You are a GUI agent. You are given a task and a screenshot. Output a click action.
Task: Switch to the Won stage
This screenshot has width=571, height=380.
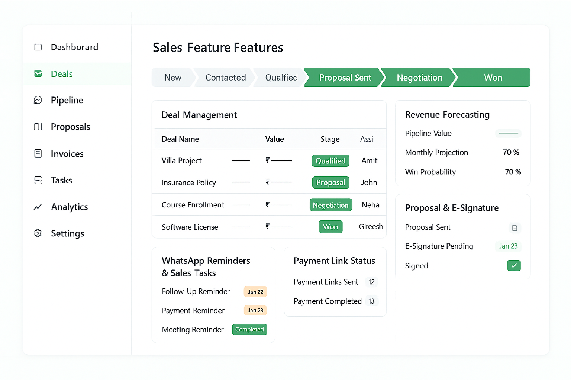pos(493,77)
